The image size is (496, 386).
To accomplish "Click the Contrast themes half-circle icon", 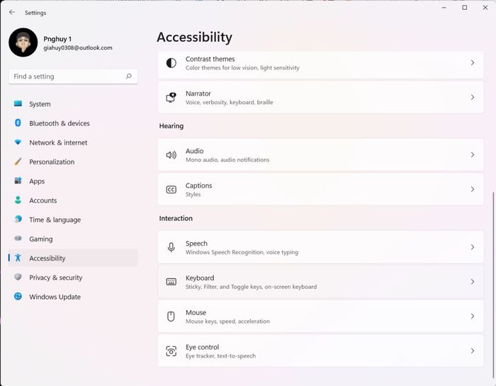I will coord(171,63).
